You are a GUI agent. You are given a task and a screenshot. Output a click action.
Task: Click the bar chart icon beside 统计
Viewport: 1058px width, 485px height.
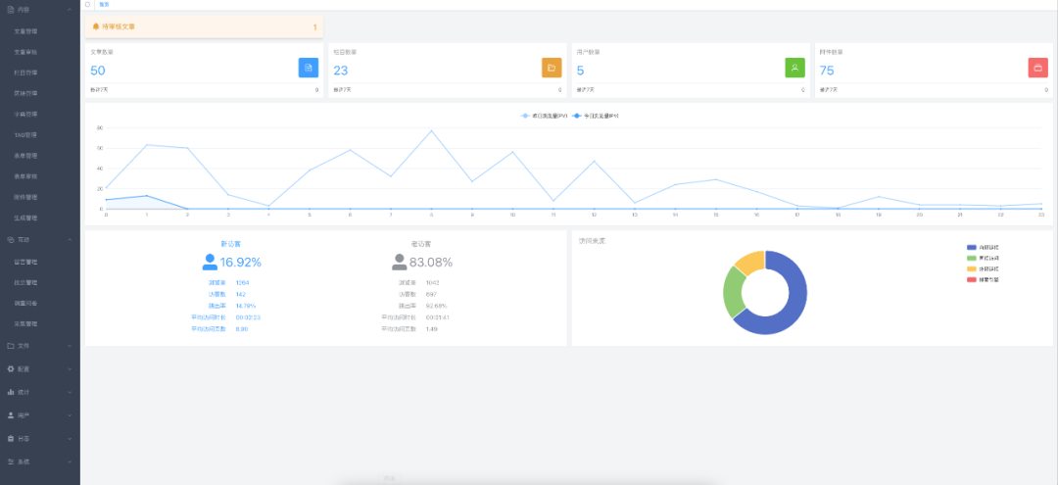pos(10,392)
